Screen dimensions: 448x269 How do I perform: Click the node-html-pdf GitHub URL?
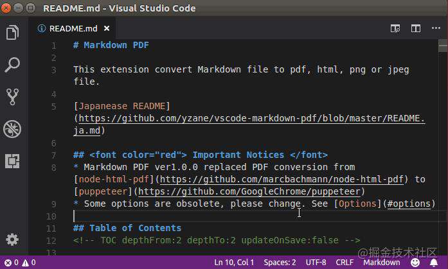[282, 179]
